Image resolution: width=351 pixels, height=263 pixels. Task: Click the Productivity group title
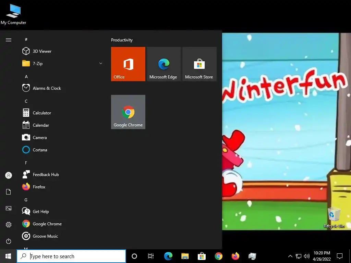tap(122, 40)
